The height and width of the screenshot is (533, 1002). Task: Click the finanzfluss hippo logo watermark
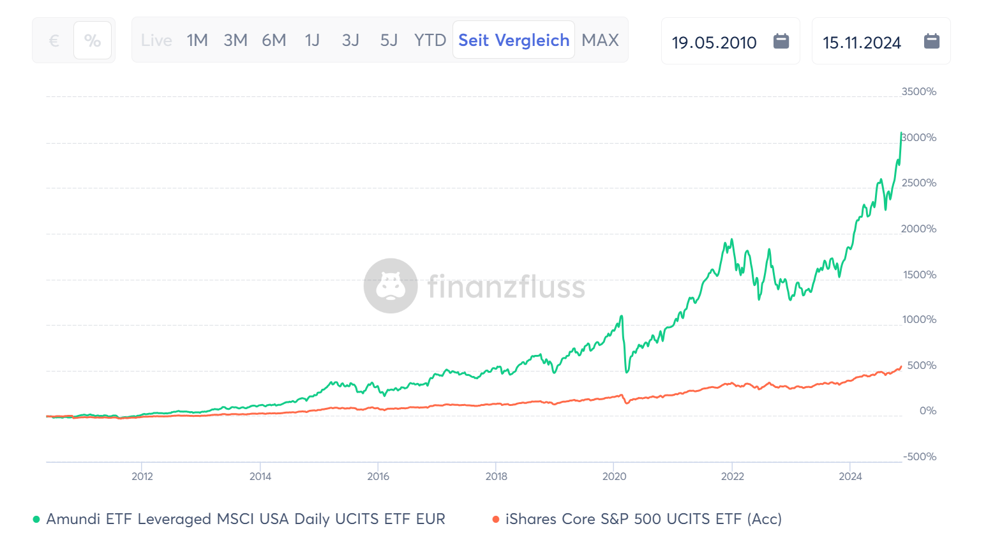click(x=391, y=285)
